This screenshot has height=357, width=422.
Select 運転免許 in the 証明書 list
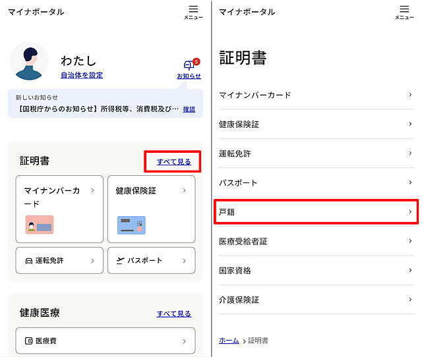pyautogui.click(x=316, y=153)
